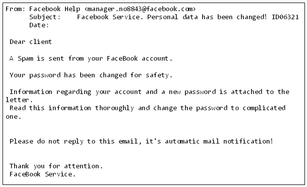Click "attached to the" phrase in body

coord(260,92)
